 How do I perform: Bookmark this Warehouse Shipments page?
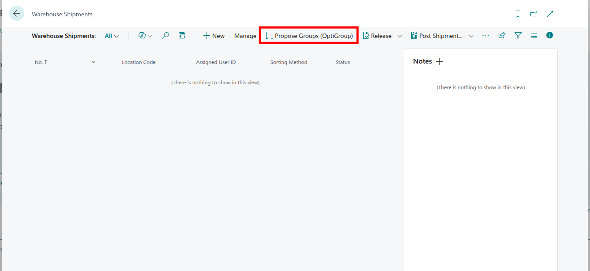click(518, 14)
